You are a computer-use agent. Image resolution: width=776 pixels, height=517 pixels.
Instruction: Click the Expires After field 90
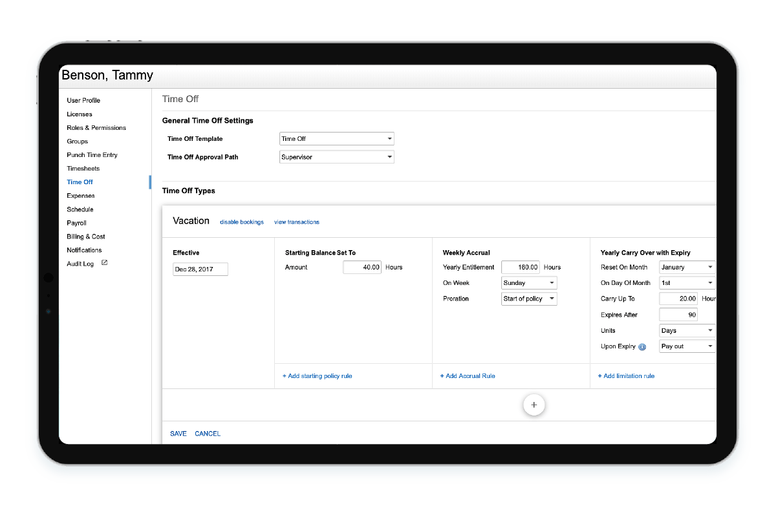pyautogui.click(x=678, y=315)
